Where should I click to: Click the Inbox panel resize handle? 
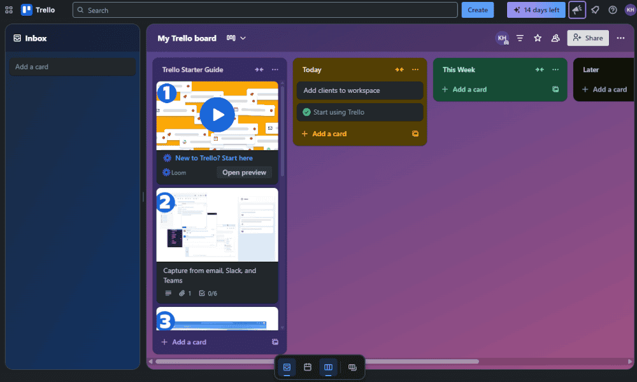point(143,197)
